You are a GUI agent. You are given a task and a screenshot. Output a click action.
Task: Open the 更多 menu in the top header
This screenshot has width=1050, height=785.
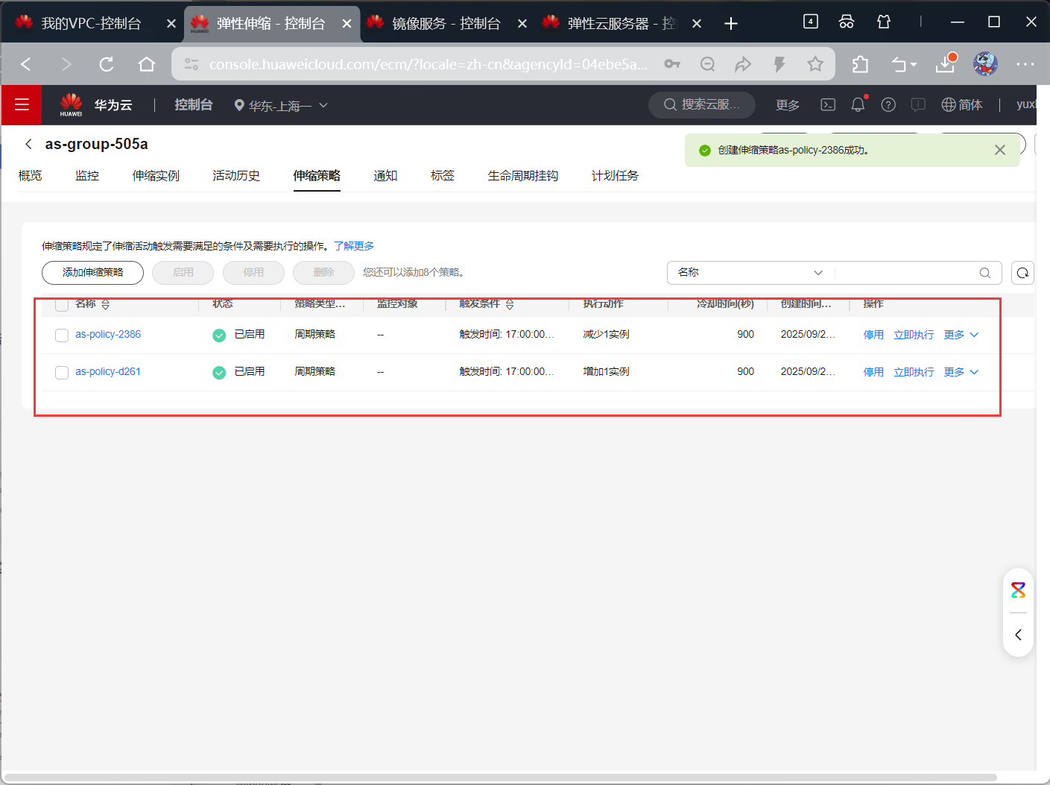[788, 105]
